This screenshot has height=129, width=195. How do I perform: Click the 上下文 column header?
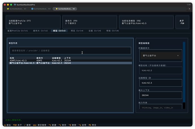68,58
